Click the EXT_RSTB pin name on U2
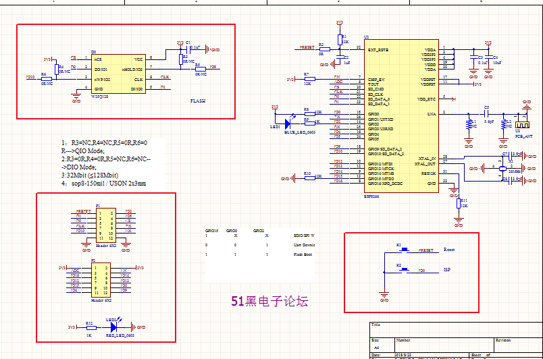 [378, 50]
